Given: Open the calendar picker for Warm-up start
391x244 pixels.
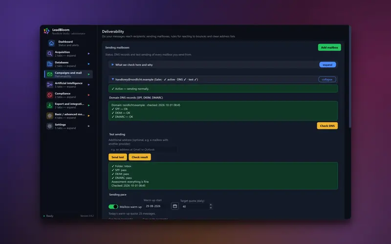Looking at the screenshot, I should [x=175, y=206].
